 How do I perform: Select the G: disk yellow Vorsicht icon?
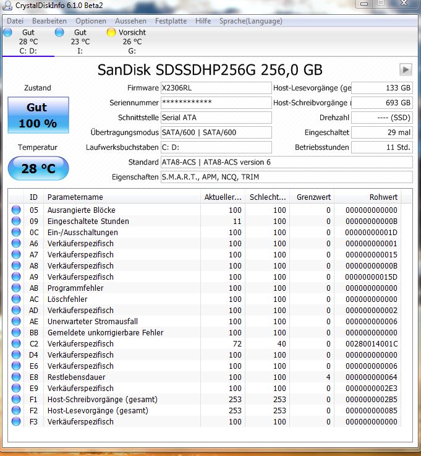coord(111,32)
